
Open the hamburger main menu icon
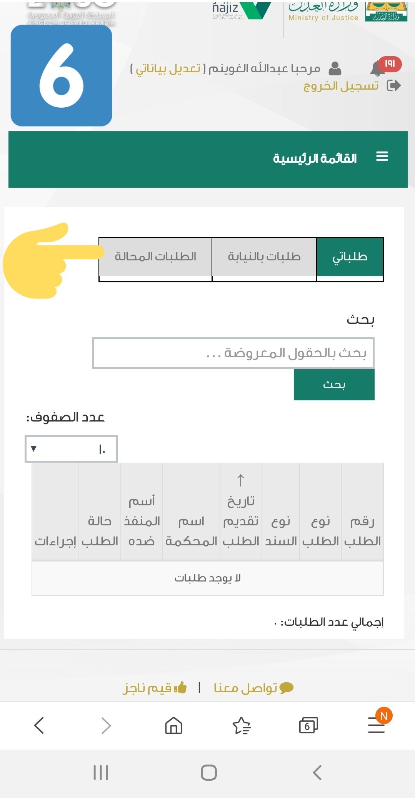382,157
